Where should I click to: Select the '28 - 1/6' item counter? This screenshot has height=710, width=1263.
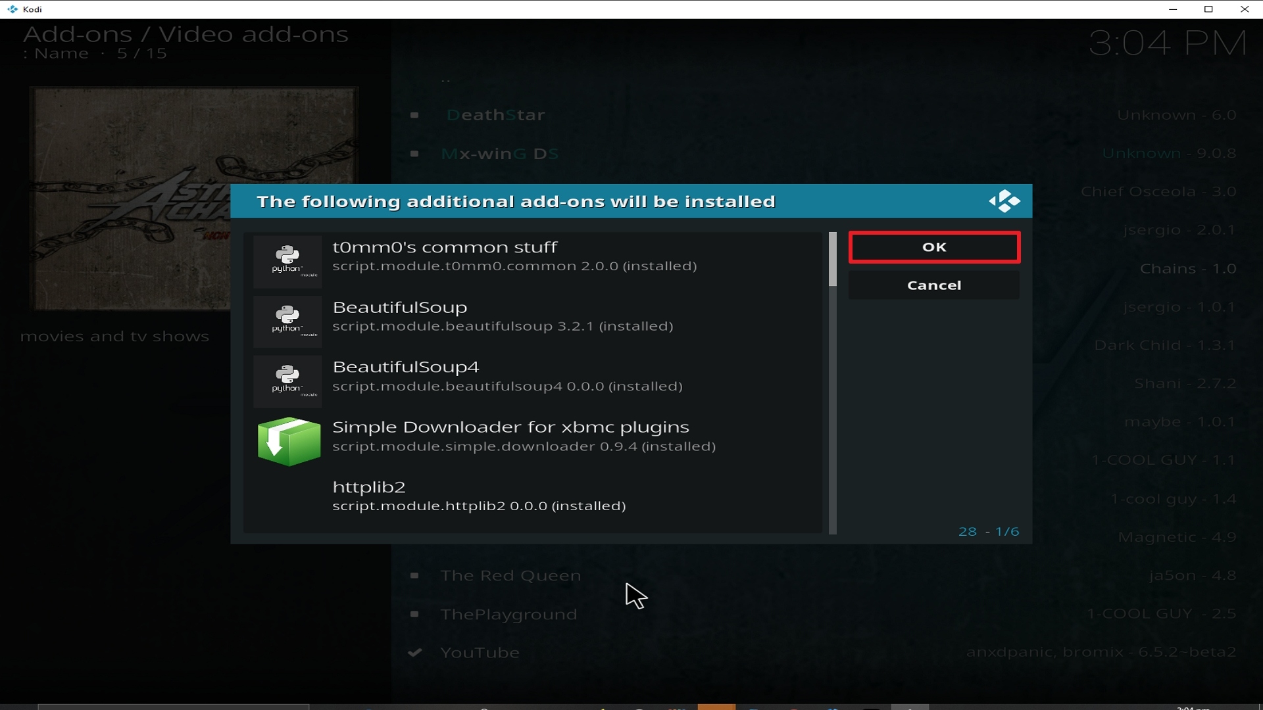point(989,532)
